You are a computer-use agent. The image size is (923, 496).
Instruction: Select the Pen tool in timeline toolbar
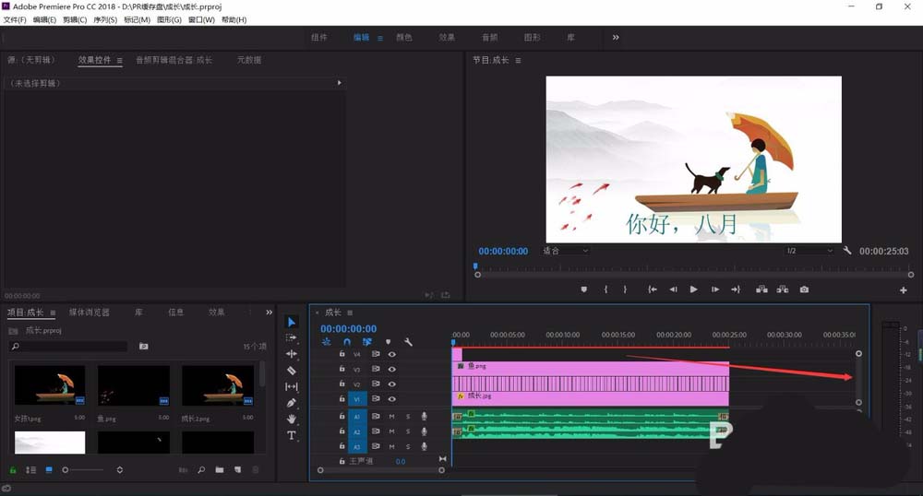(x=292, y=403)
